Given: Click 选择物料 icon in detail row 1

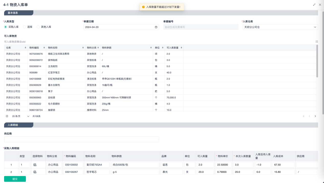Looking at the screenshot, I should pyautogui.click(x=35, y=165).
